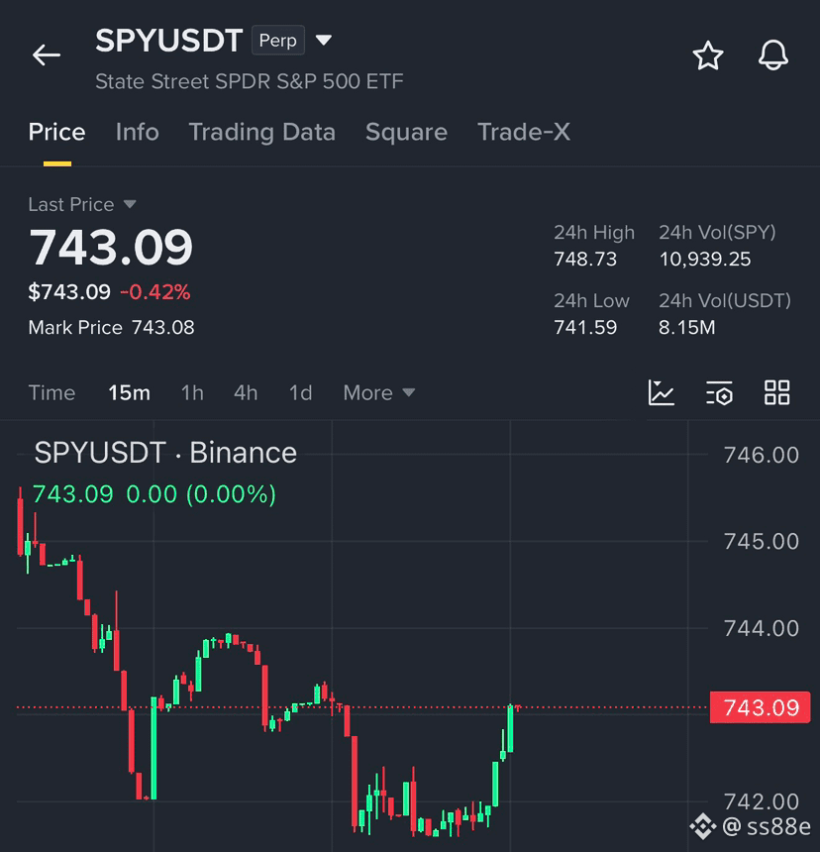The height and width of the screenshot is (852, 820).
Task: Tap the SPYUSDT pair title
Action: pos(169,41)
